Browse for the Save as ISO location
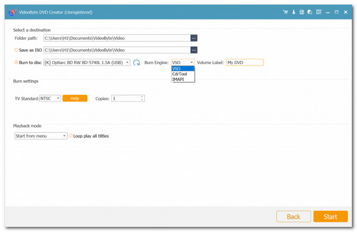Screen dimensions: 357x232 pyautogui.click(x=194, y=50)
